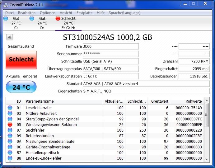The width and height of the screenshot is (215, 168).
Task: Open the Optionen menu
Action: coord(48,13)
